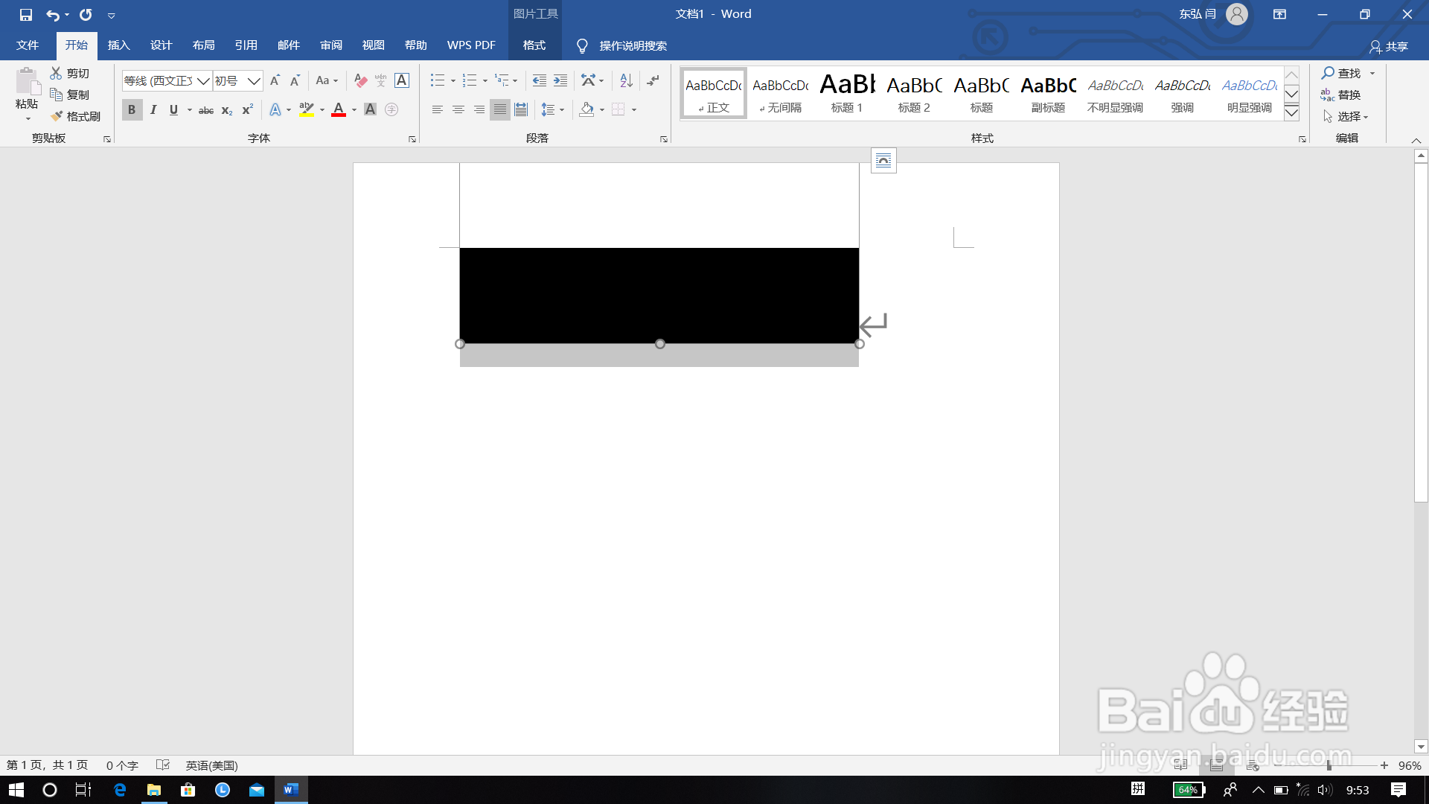Switch to the 插入 ribbon tab
Viewport: 1429px width, 804px height.
click(x=118, y=45)
